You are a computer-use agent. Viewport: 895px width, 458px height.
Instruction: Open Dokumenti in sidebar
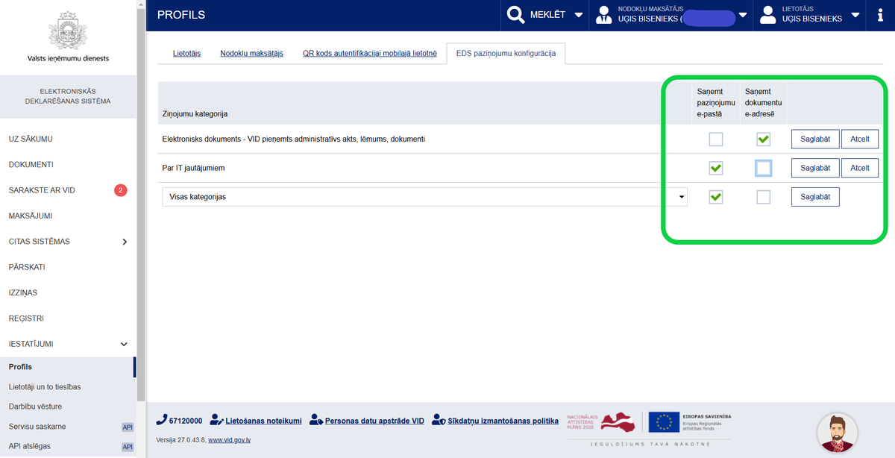[x=31, y=165]
